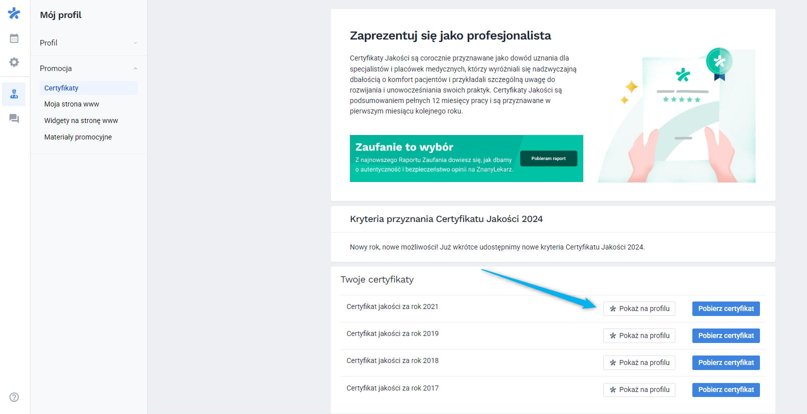Image resolution: width=807 pixels, height=414 pixels.
Task: Show the 2017 certificate on profile
Action: pyautogui.click(x=639, y=389)
